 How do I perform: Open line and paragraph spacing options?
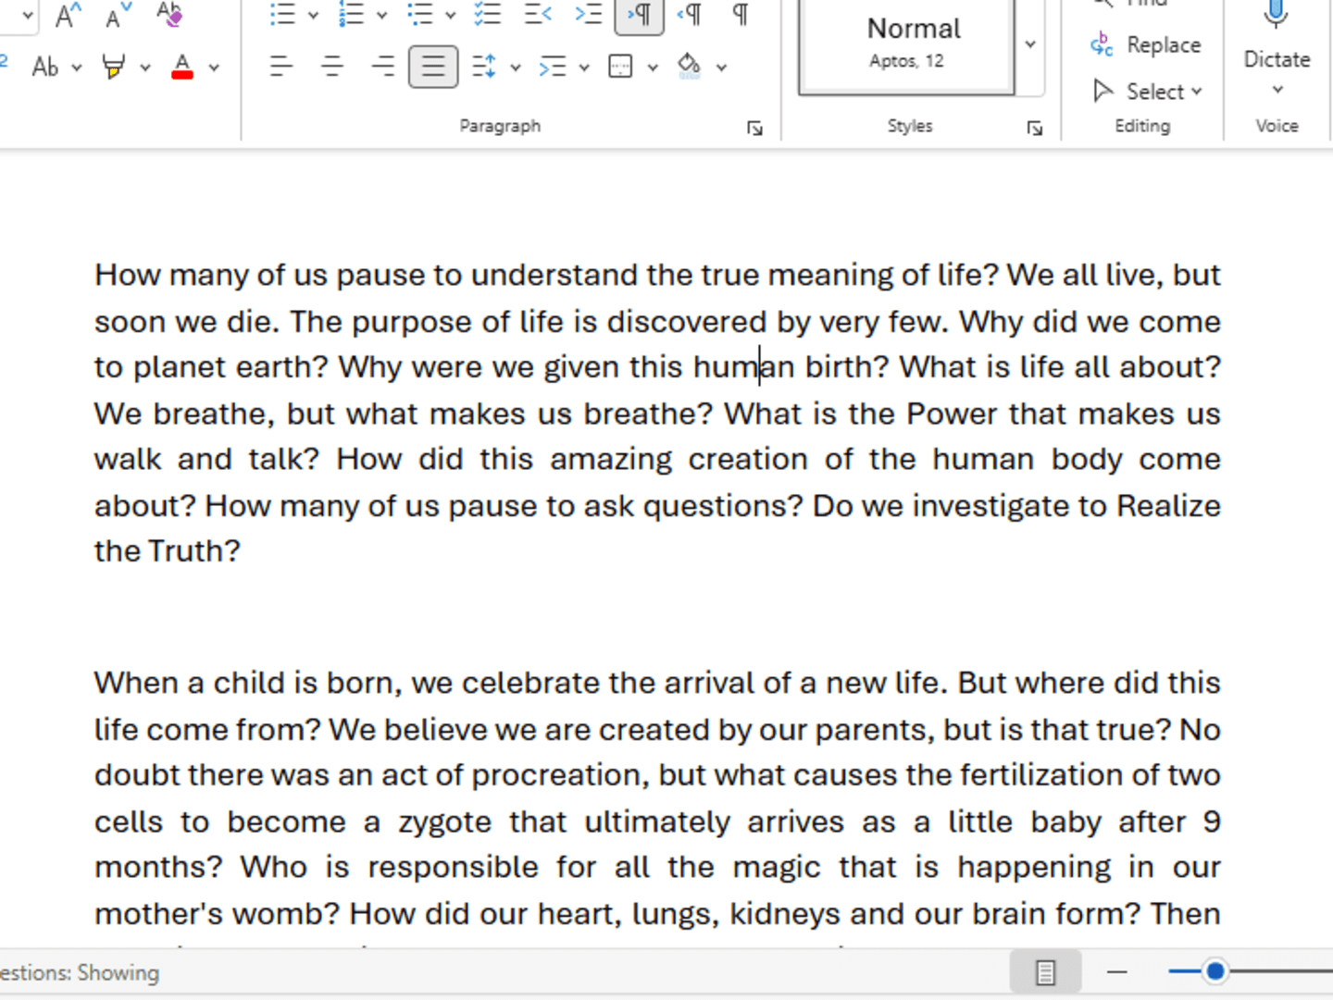(484, 67)
